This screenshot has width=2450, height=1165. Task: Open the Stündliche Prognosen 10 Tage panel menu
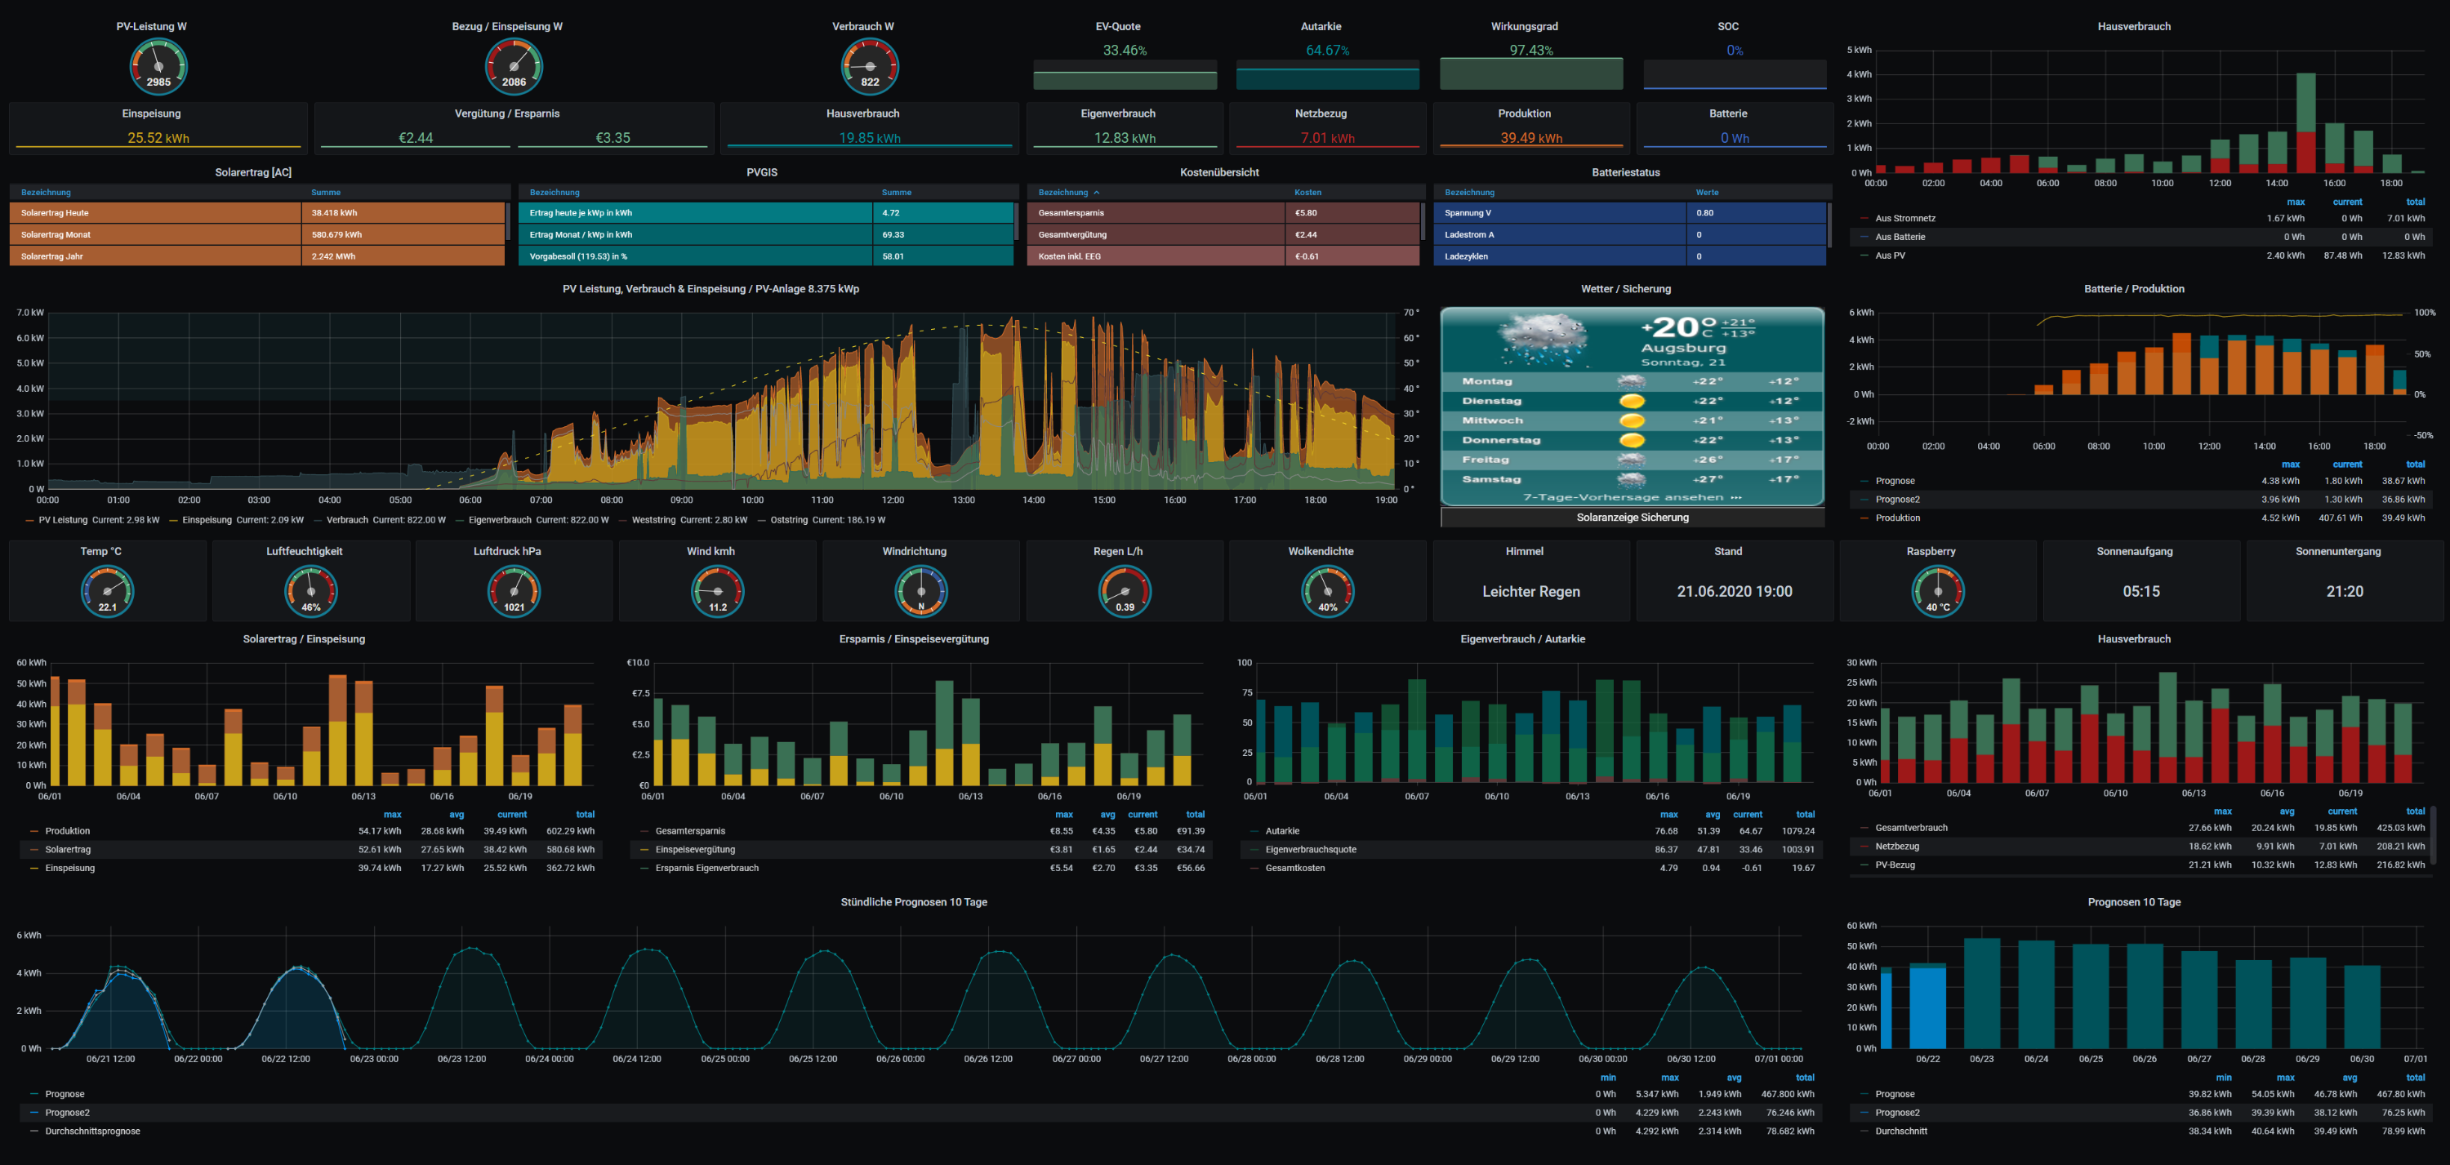tap(913, 901)
